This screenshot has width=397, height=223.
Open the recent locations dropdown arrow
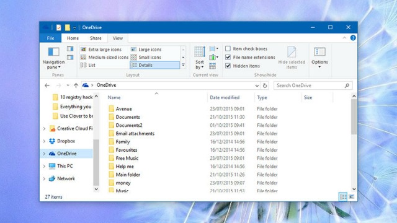click(x=68, y=85)
